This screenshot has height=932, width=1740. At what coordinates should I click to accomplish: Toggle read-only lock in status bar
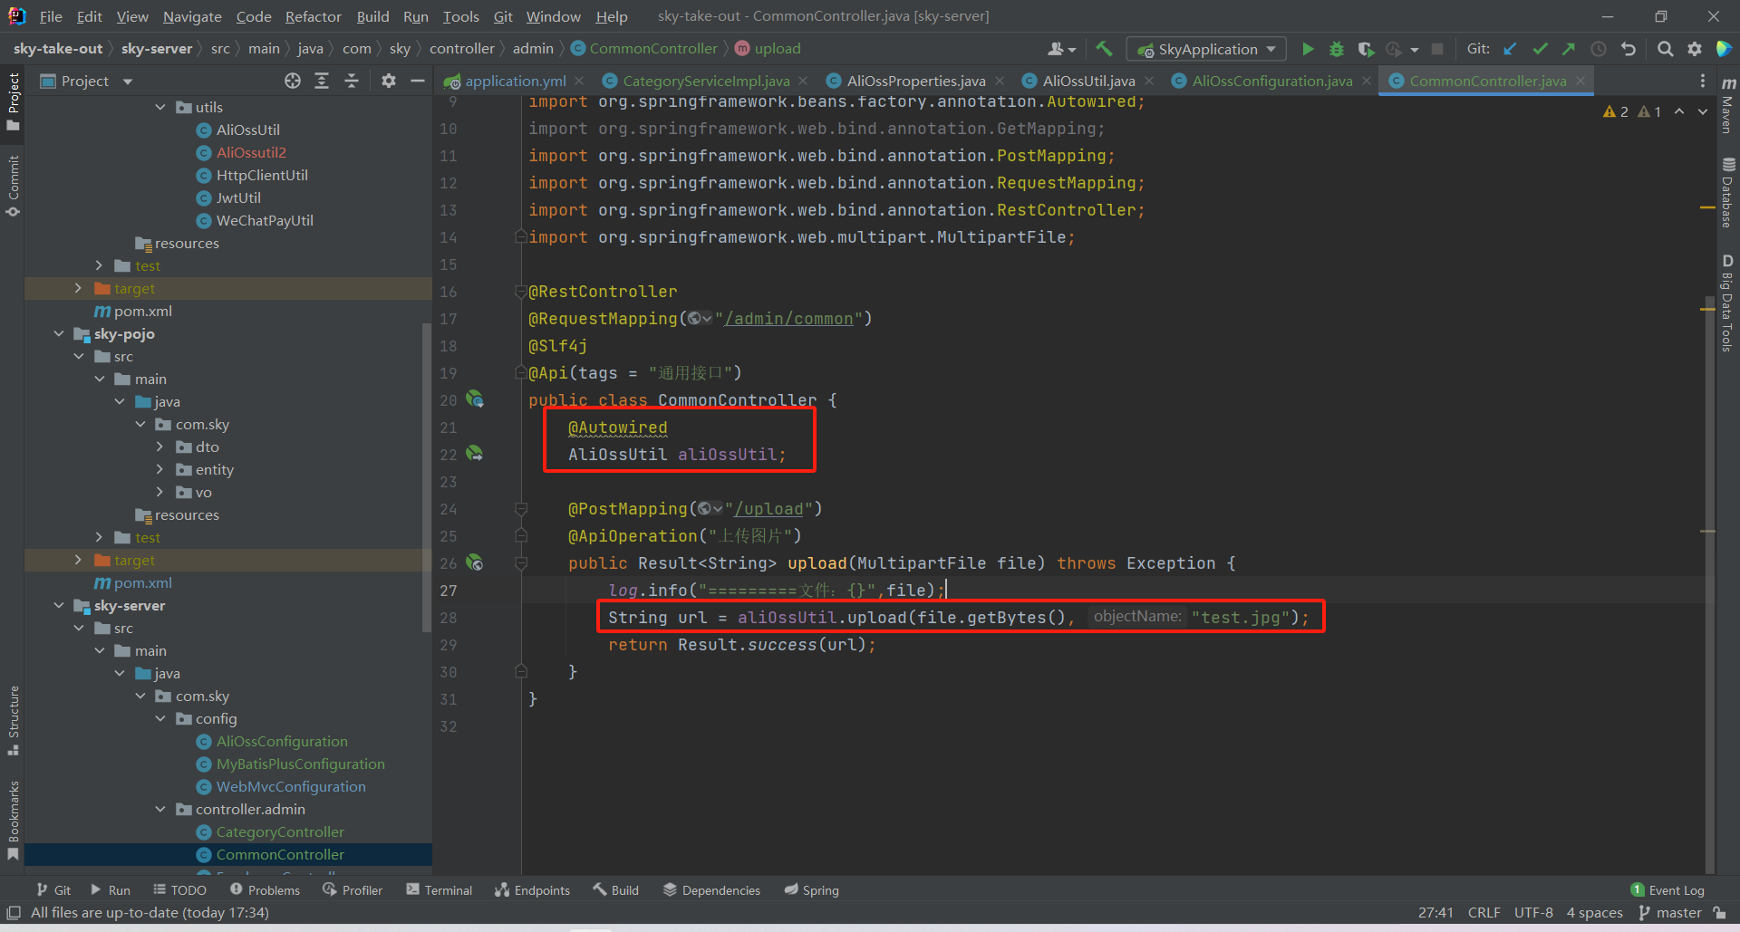tap(1719, 913)
